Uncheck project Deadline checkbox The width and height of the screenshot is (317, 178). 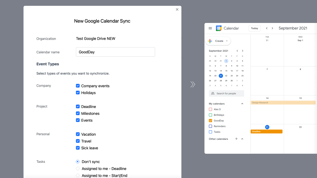(x=78, y=107)
